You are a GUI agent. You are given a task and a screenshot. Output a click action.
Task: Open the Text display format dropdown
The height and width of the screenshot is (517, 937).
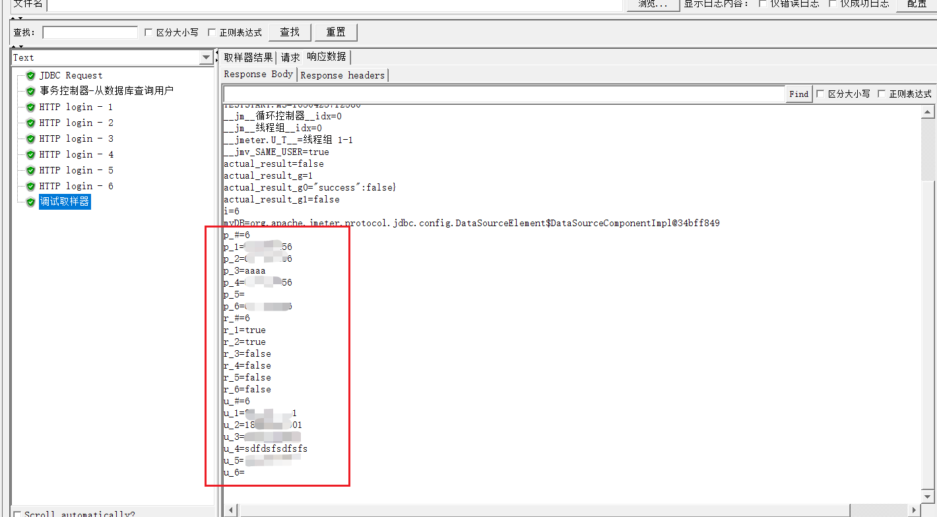206,57
